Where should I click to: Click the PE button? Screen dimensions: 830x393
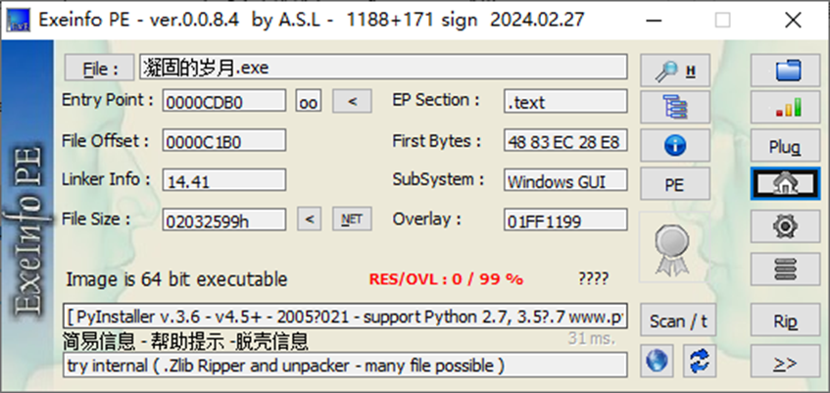[673, 183]
